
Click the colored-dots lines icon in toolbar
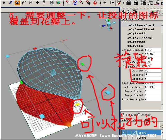[157, 3]
